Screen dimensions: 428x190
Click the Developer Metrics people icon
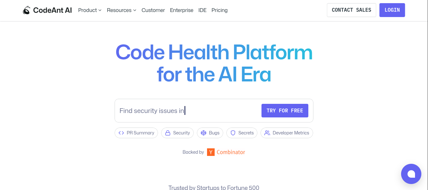pos(267,133)
